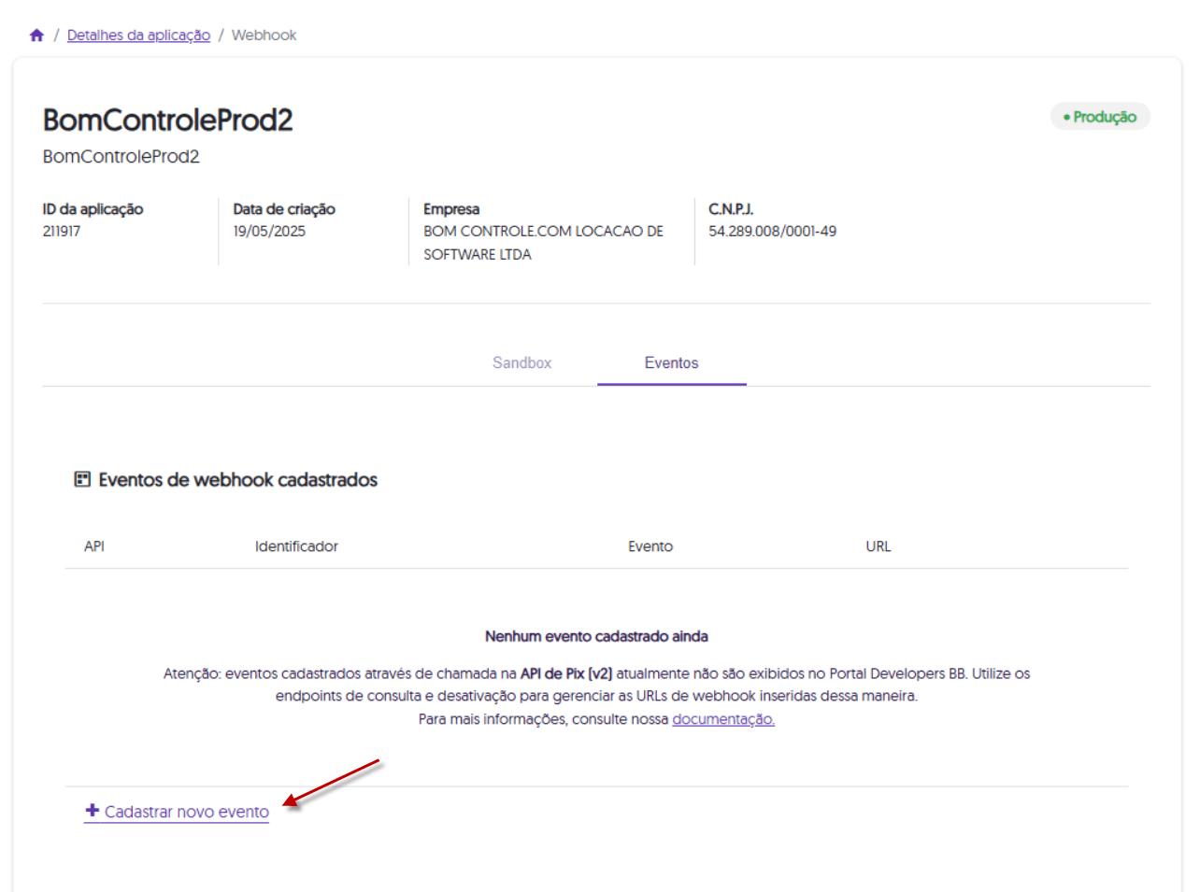Click the BomControleProd2 main title
Viewport: 1200px width, 892px height.
click(x=168, y=120)
